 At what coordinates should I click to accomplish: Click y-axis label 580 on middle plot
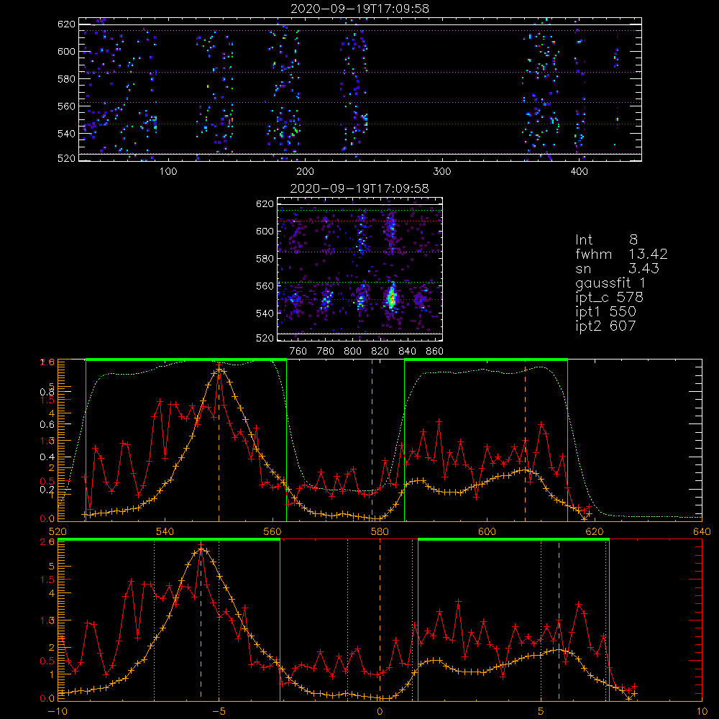pyautogui.click(x=265, y=259)
